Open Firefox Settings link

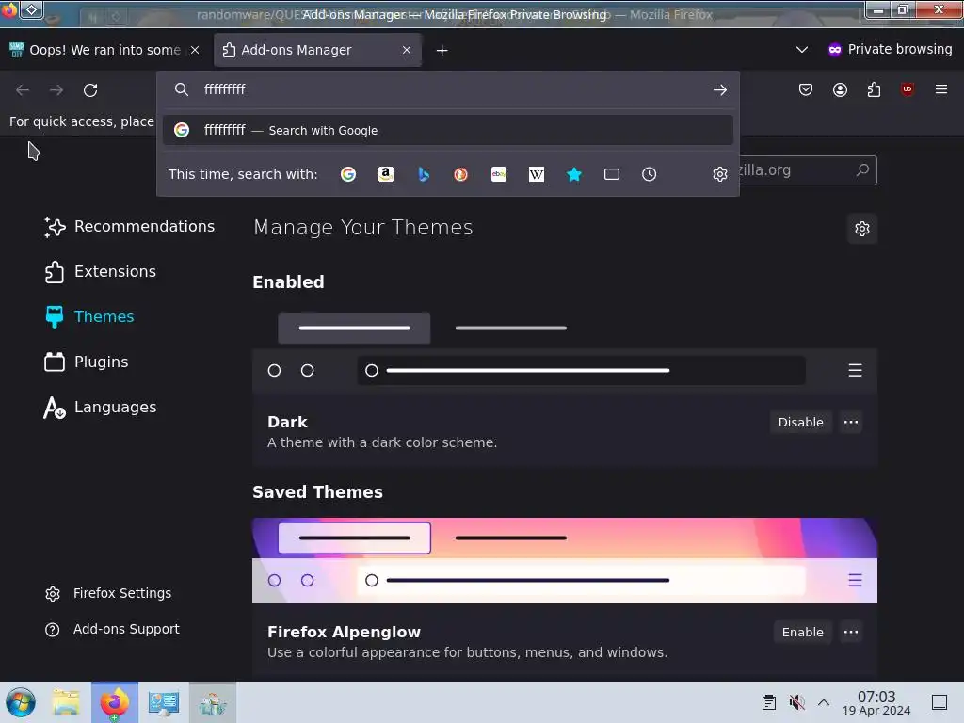point(108,593)
